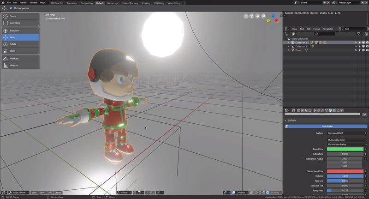Toggle Collection 2 render camera icon
Screen dimensions: 369x199
(367, 46)
